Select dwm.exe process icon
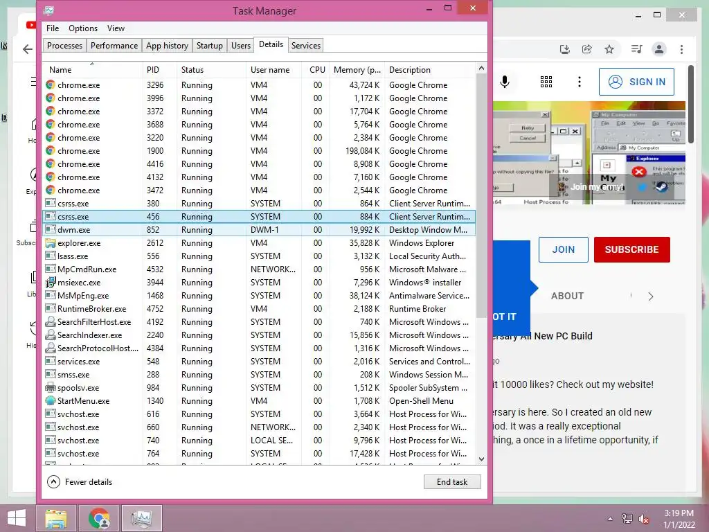This screenshot has width=709, height=532. click(51, 230)
